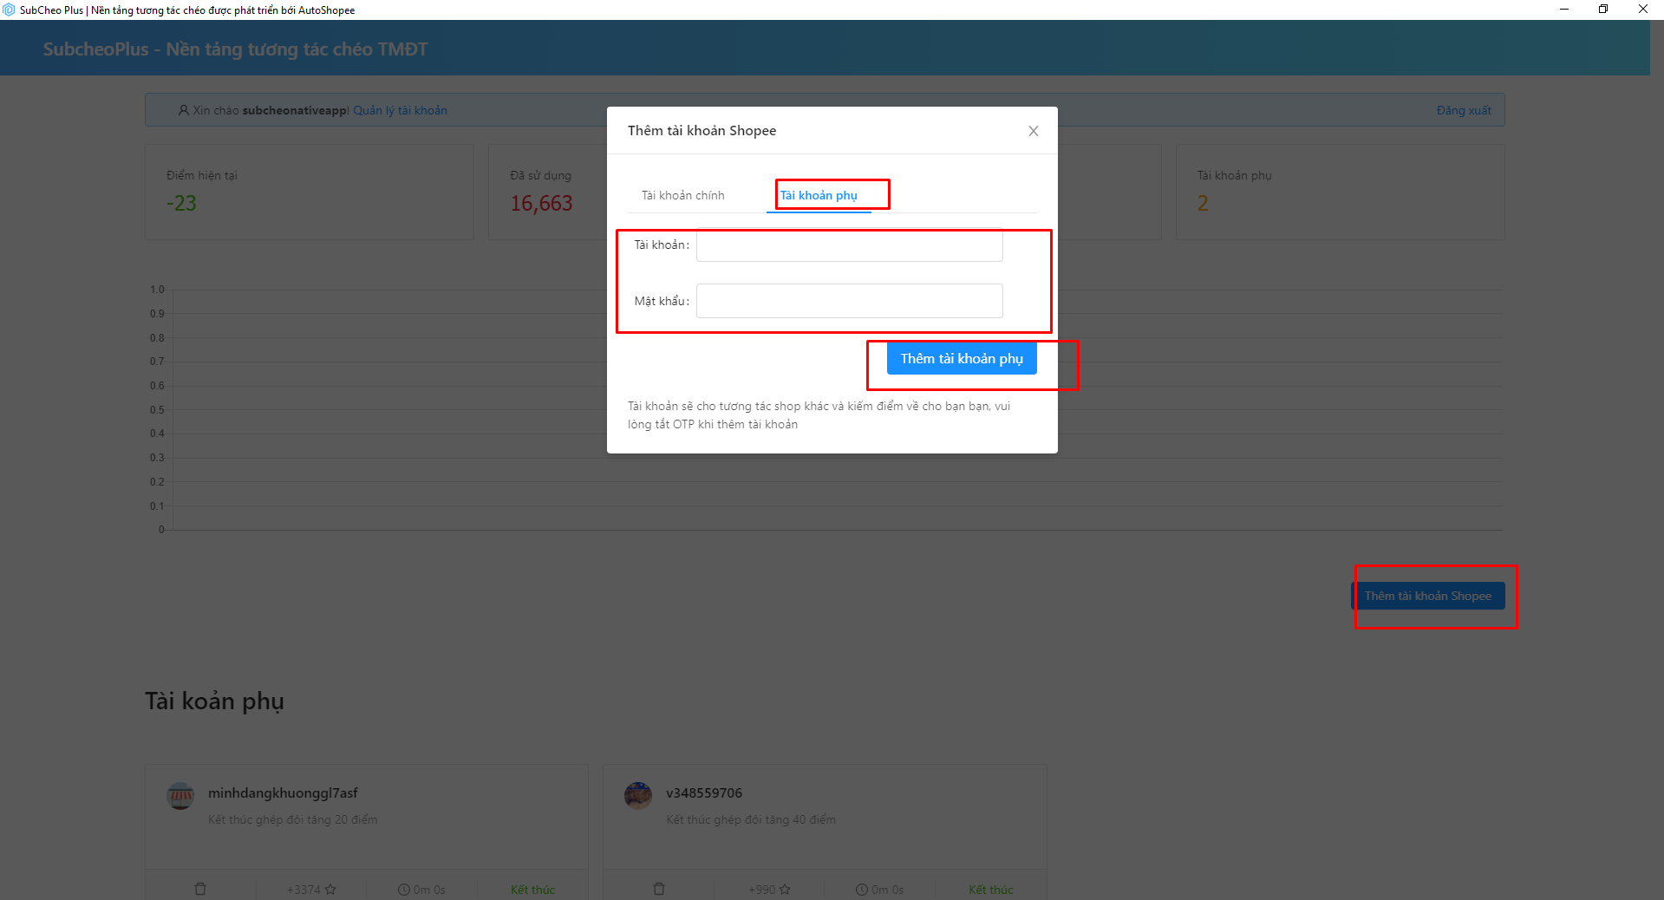Click the Tài koản phụ section heading
This screenshot has height=900, width=1664.
pos(214,701)
